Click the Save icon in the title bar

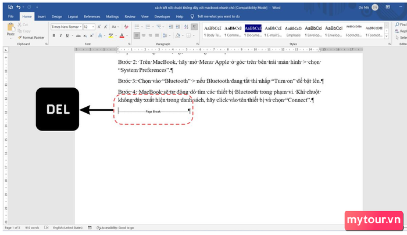(10, 8)
